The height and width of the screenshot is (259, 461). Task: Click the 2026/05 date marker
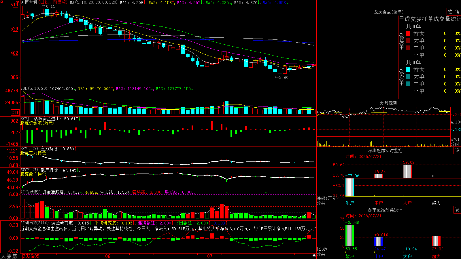[31, 256]
